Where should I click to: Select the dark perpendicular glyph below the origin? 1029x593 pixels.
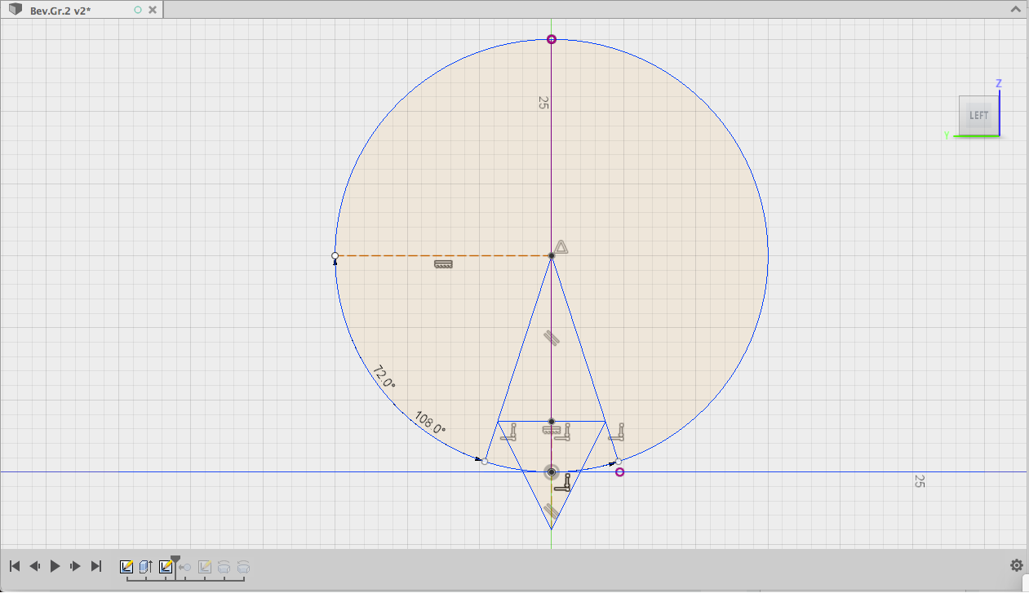click(562, 483)
